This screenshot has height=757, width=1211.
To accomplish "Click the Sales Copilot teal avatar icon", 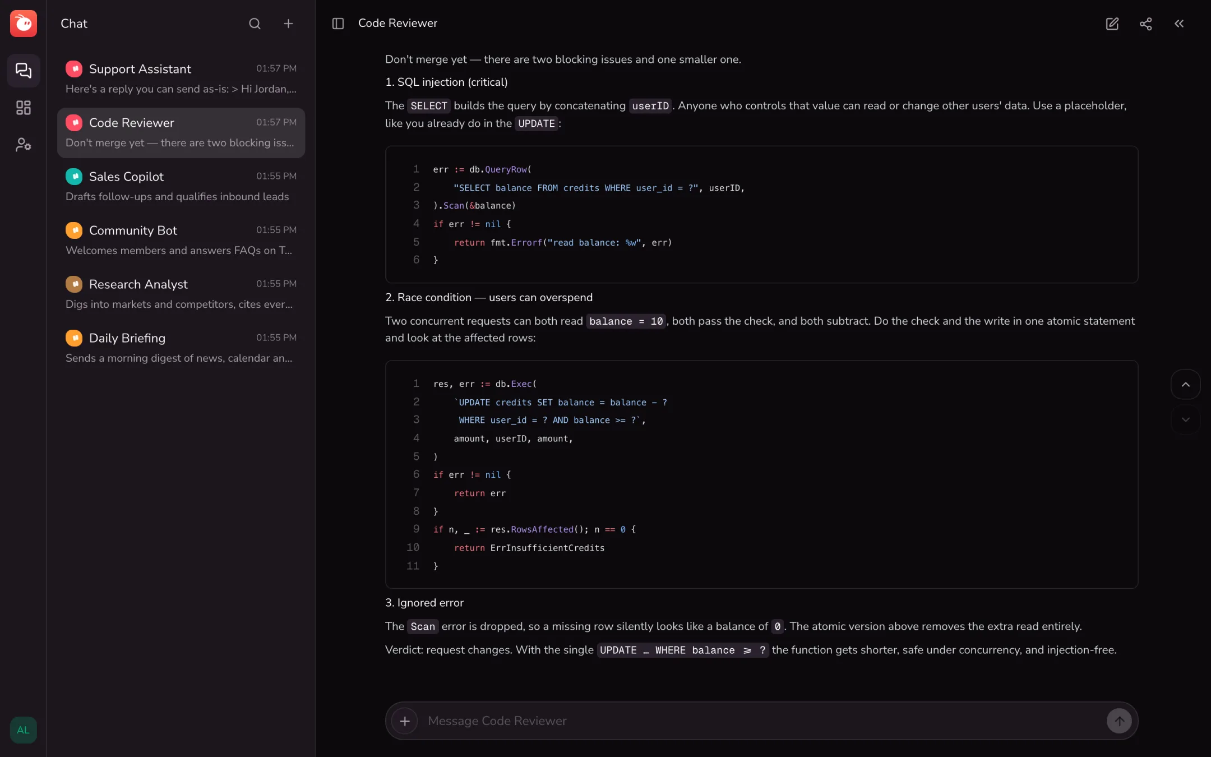I will pos(74,177).
